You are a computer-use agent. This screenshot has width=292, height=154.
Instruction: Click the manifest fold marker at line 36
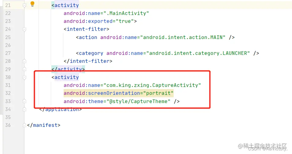tap(24, 125)
